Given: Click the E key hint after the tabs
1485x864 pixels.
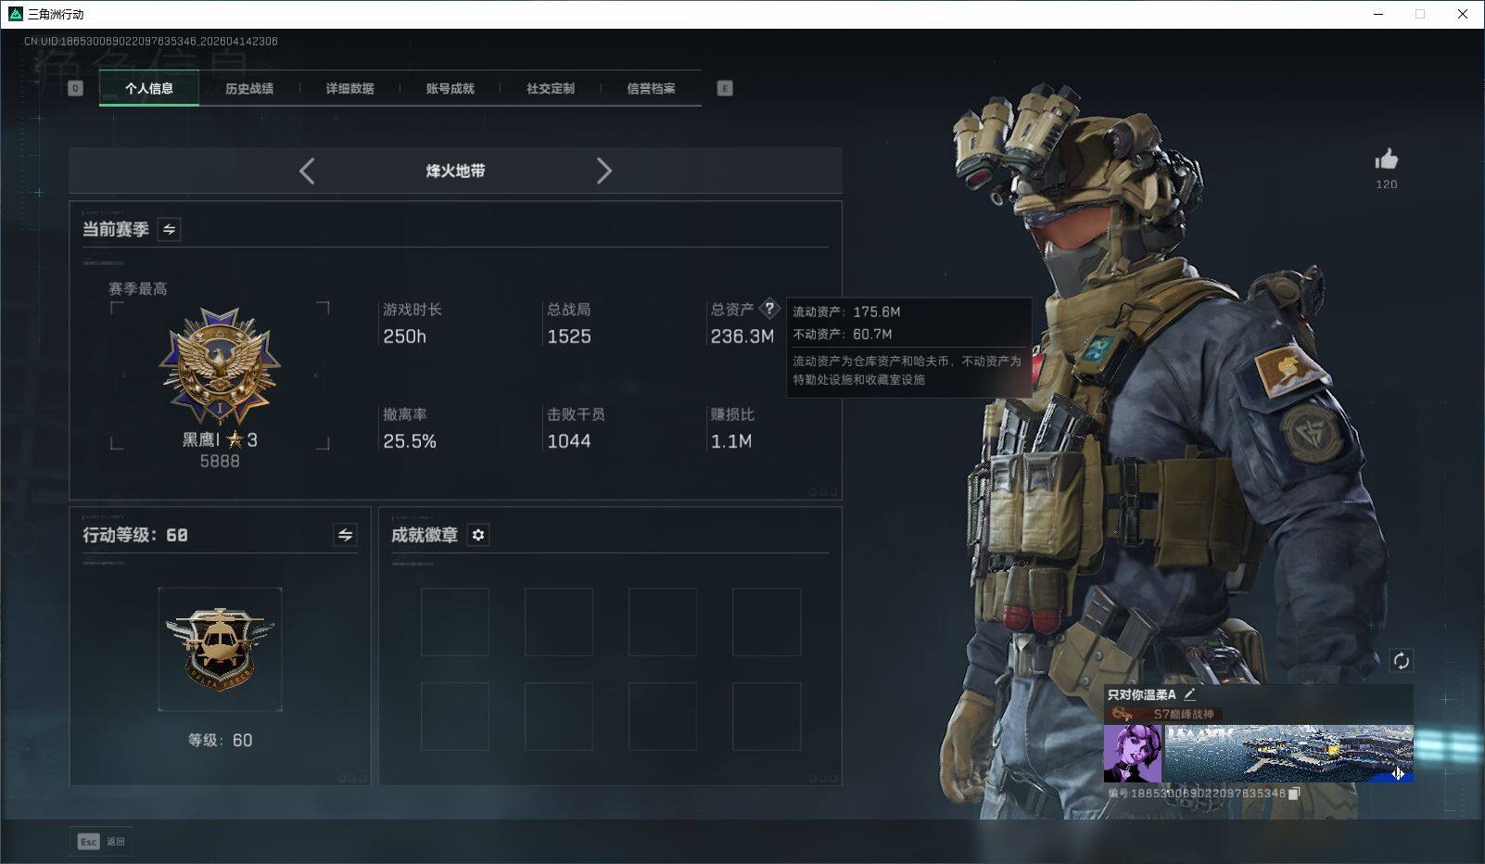Looking at the screenshot, I should pyautogui.click(x=725, y=88).
